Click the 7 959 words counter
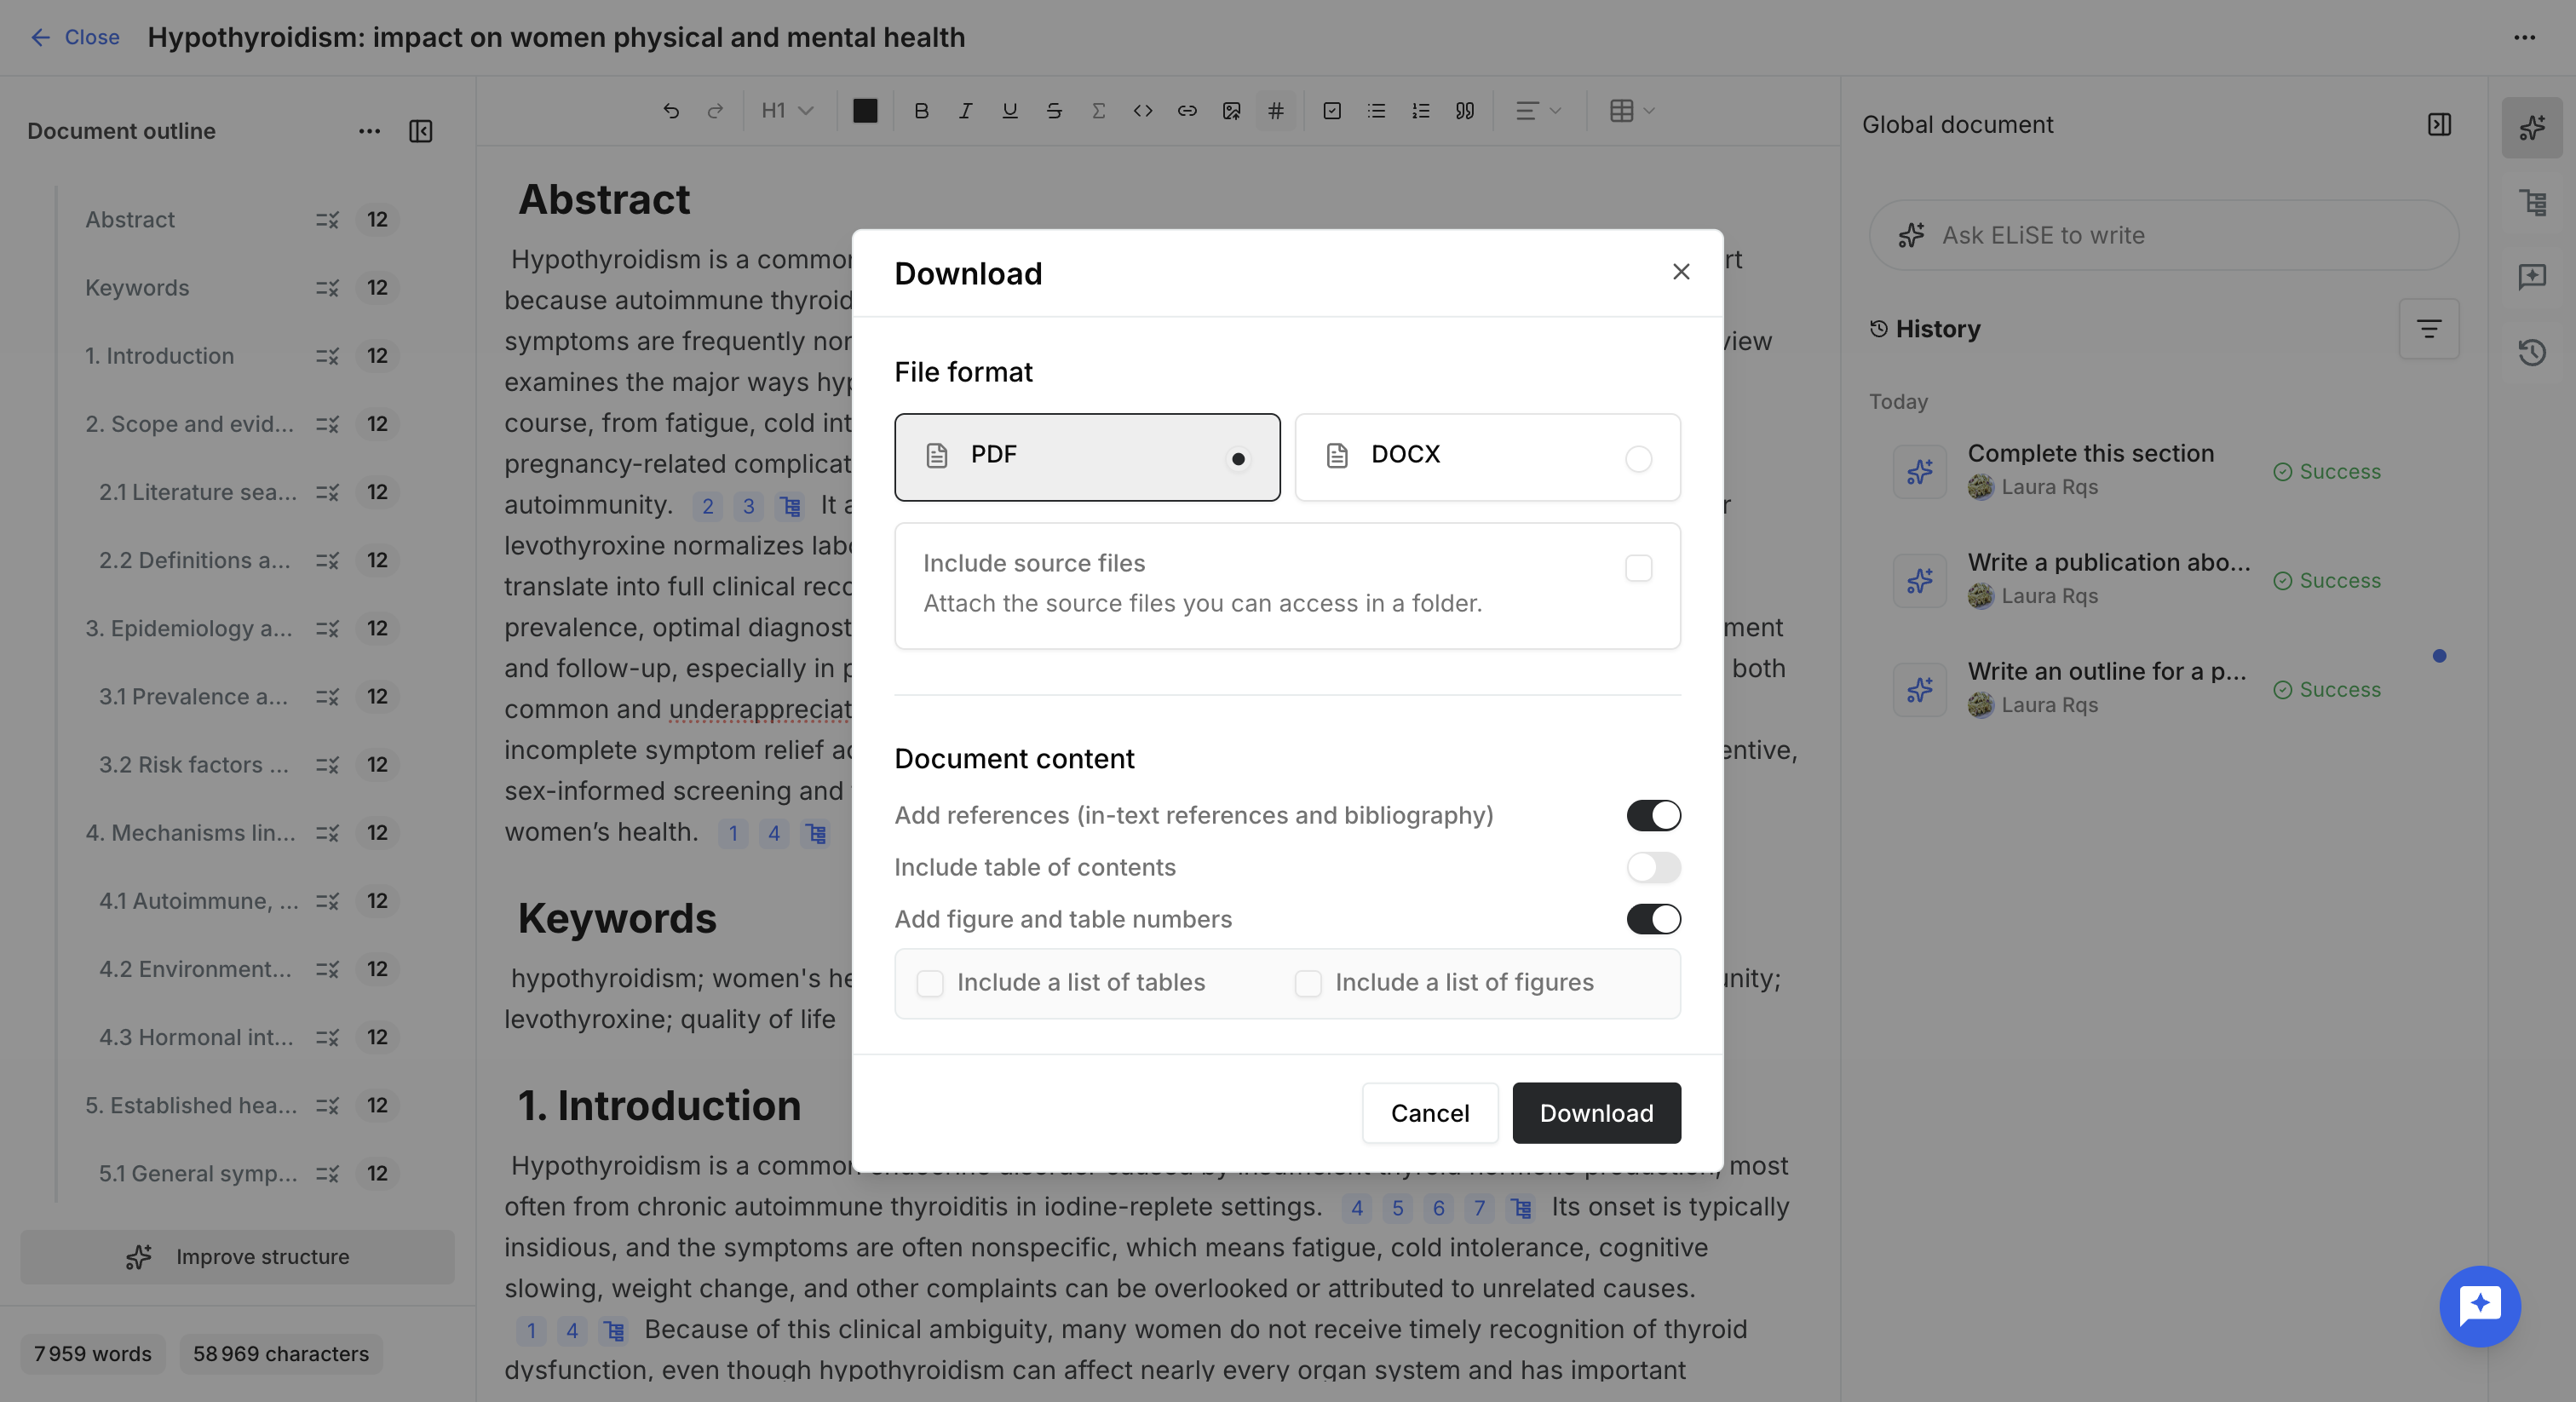Screen dimensions: 2576x1402 pyautogui.click(x=93, y=1354)
